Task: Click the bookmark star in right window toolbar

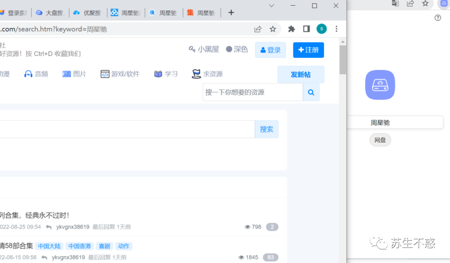Action: [x=425, y=3]
